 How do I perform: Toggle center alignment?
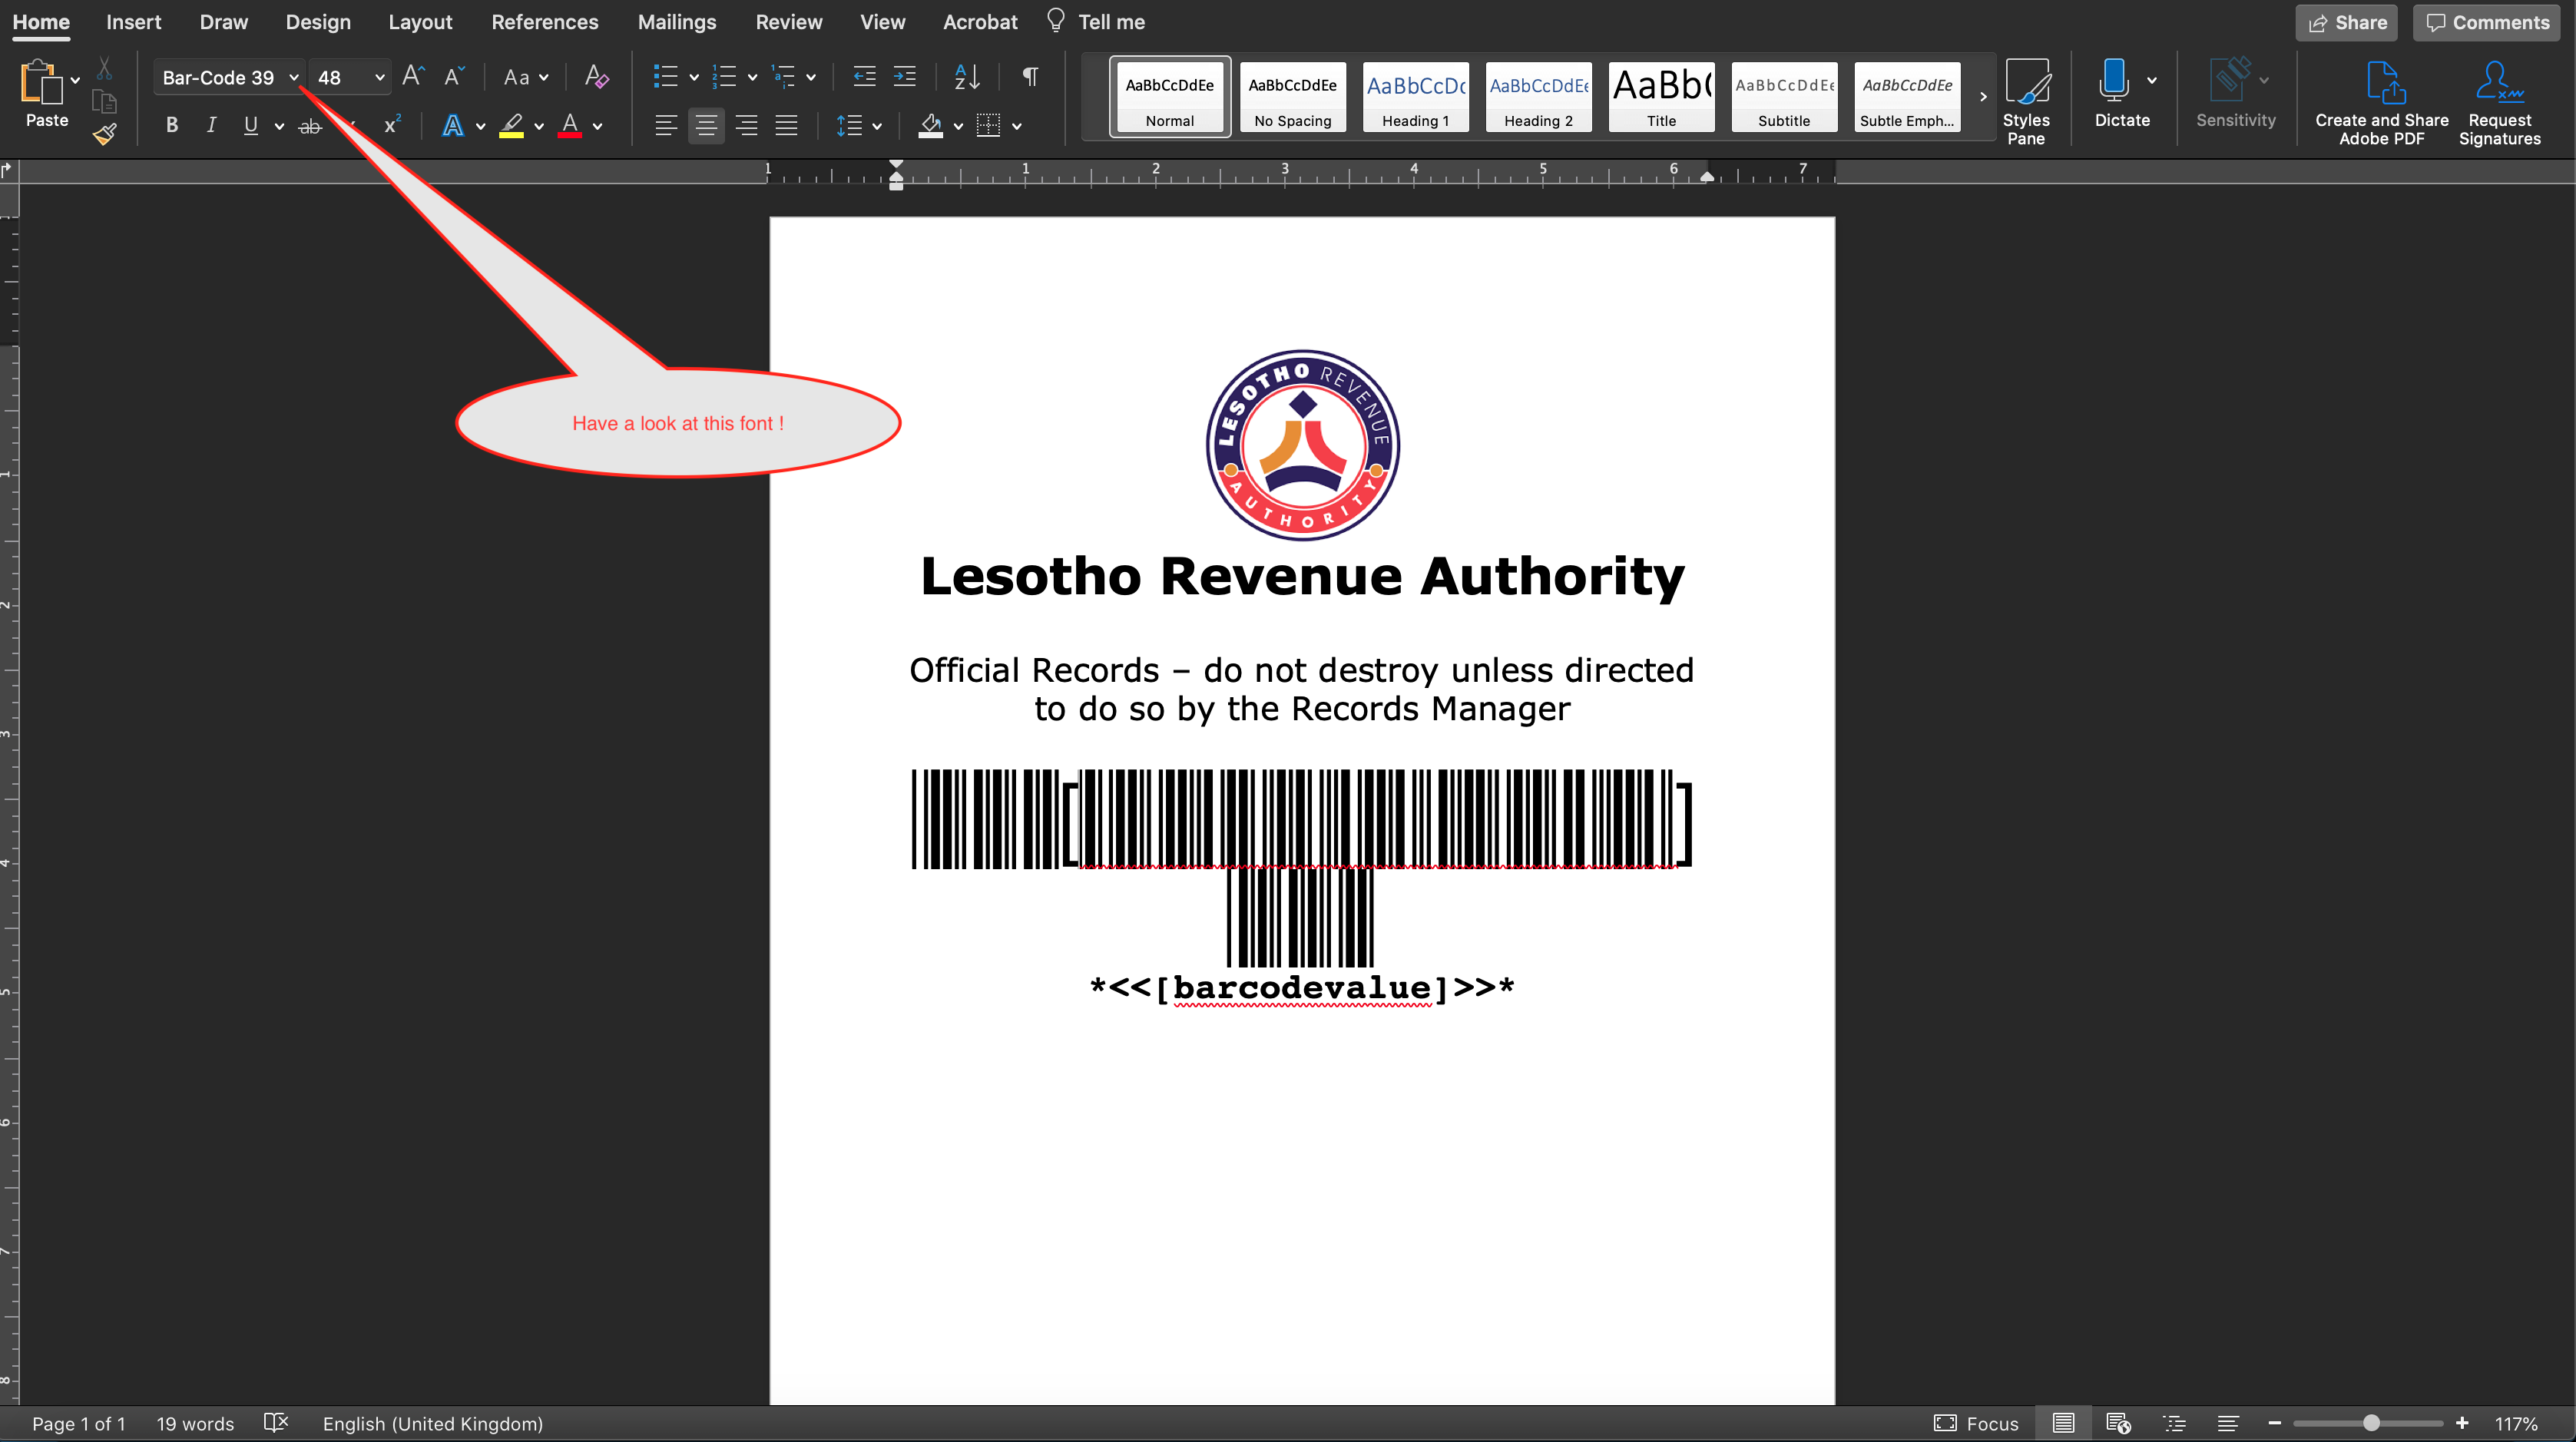(706, 125)
